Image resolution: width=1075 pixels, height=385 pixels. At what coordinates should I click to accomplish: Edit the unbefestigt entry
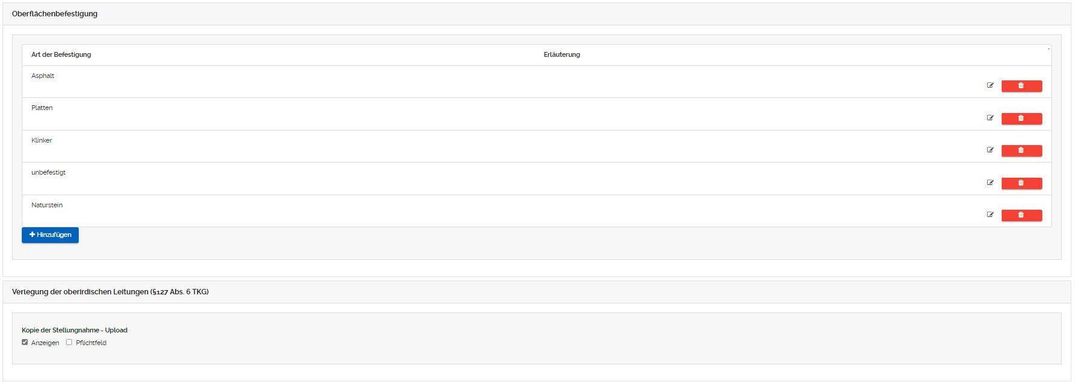pyautogui.click(x=990, y=183)
